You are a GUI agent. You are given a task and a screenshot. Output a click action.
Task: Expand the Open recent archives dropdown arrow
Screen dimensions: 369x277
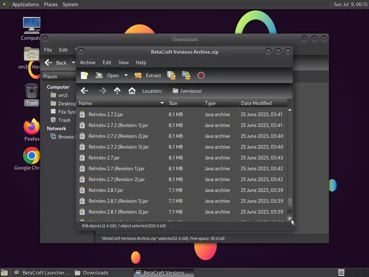click(126, 75)
